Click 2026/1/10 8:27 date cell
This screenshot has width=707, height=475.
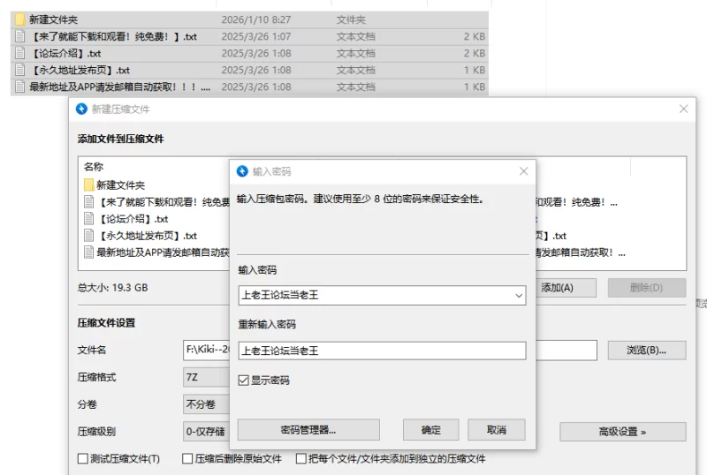coord(256,19)
